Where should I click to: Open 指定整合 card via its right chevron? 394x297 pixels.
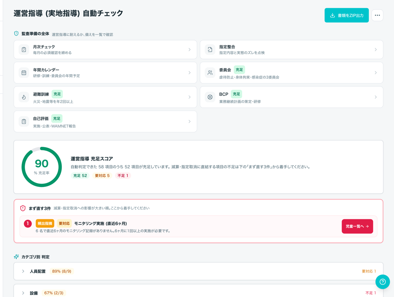(376, 50)
